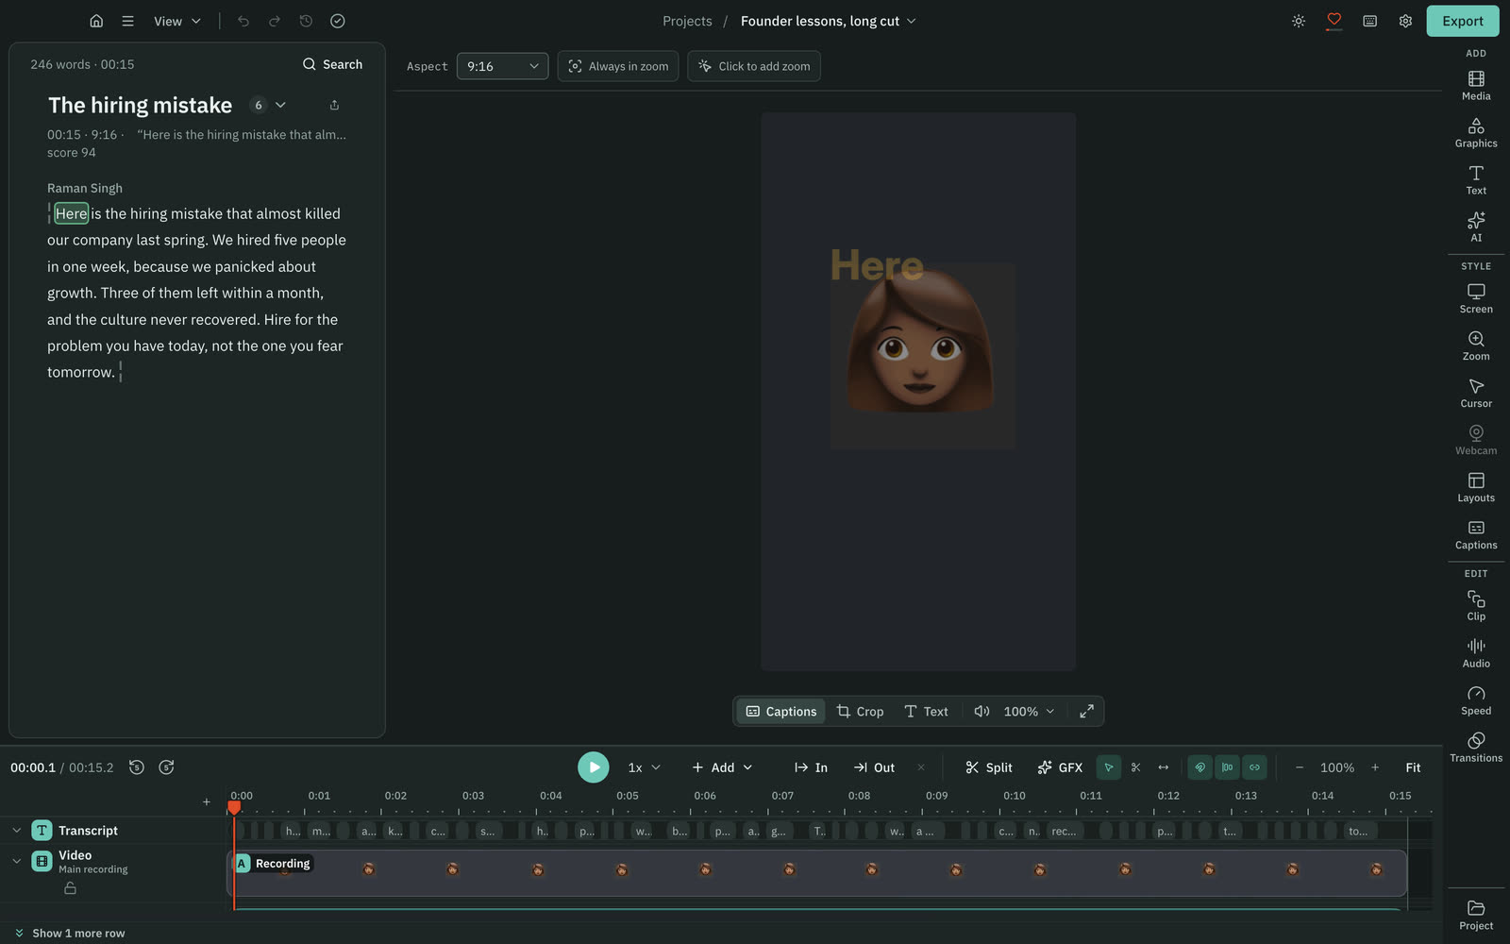This screenshot has height=944, width=1510.
Task: Open the hamburger main menu
Action: (127, 21)
